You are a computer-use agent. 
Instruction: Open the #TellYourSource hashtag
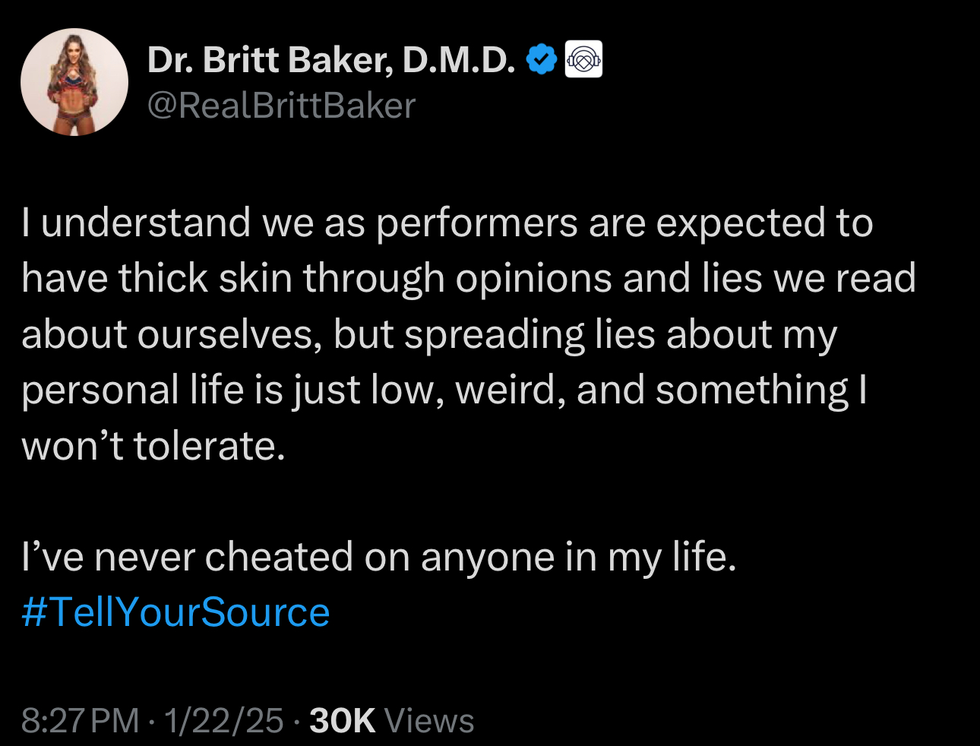(175, 612)
